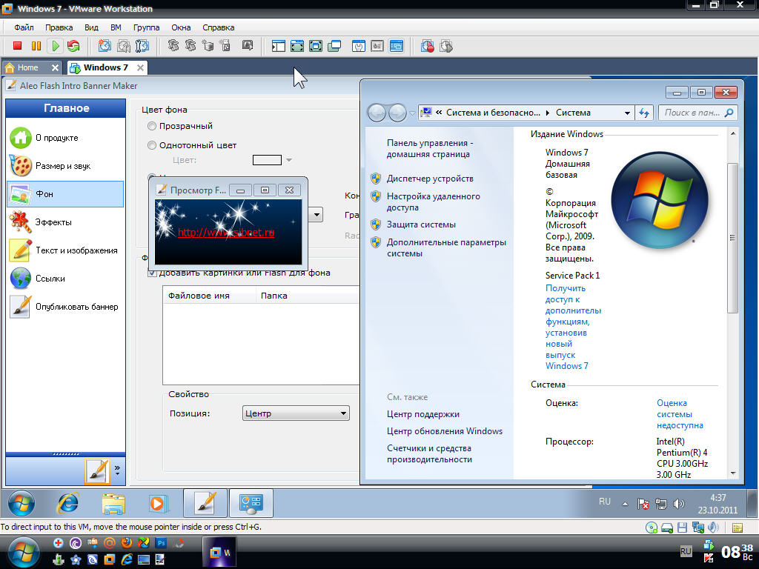
Task: Open Дополнительные параметры системы link
Action: 446,247
